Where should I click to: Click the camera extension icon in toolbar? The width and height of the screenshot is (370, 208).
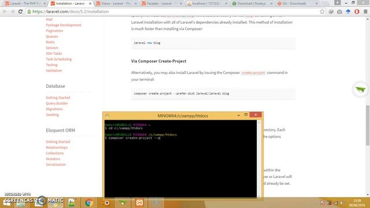[x=339, y=12]
